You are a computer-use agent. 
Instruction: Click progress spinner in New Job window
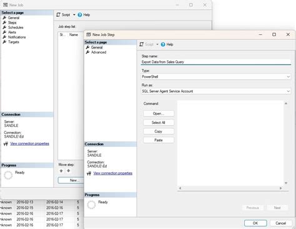point(8,175)
